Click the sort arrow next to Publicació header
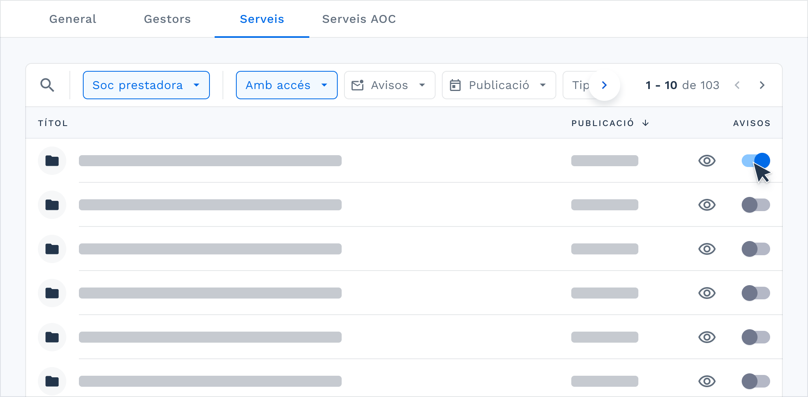Screen dimensions: 808x397 [x=645, y=123]
